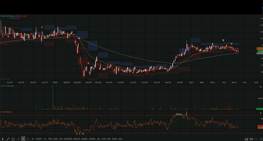The height and width of the screenshot is (141, 263).
Task: Close the Volume panel
Action: (x=260, y=87)
